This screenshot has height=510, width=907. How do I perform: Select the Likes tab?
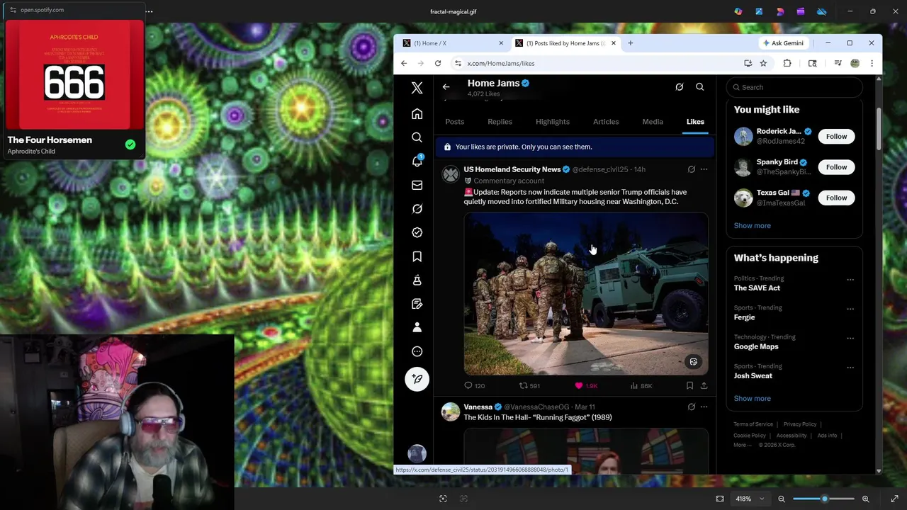[x=695, y=122]
